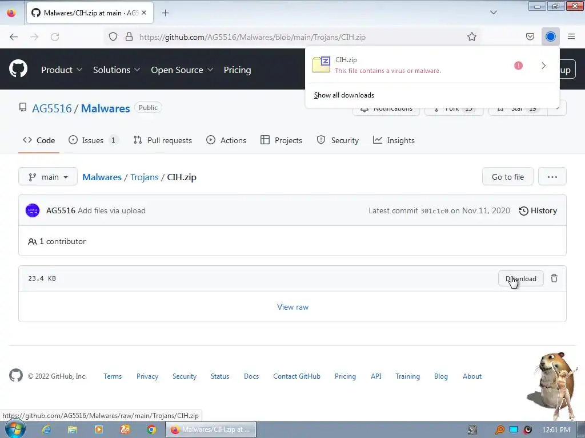Viewport: 585px width, 438px height.
Task: Open the AG5516 user profile link
Action: pyautogui.click(x=52, y=108)
